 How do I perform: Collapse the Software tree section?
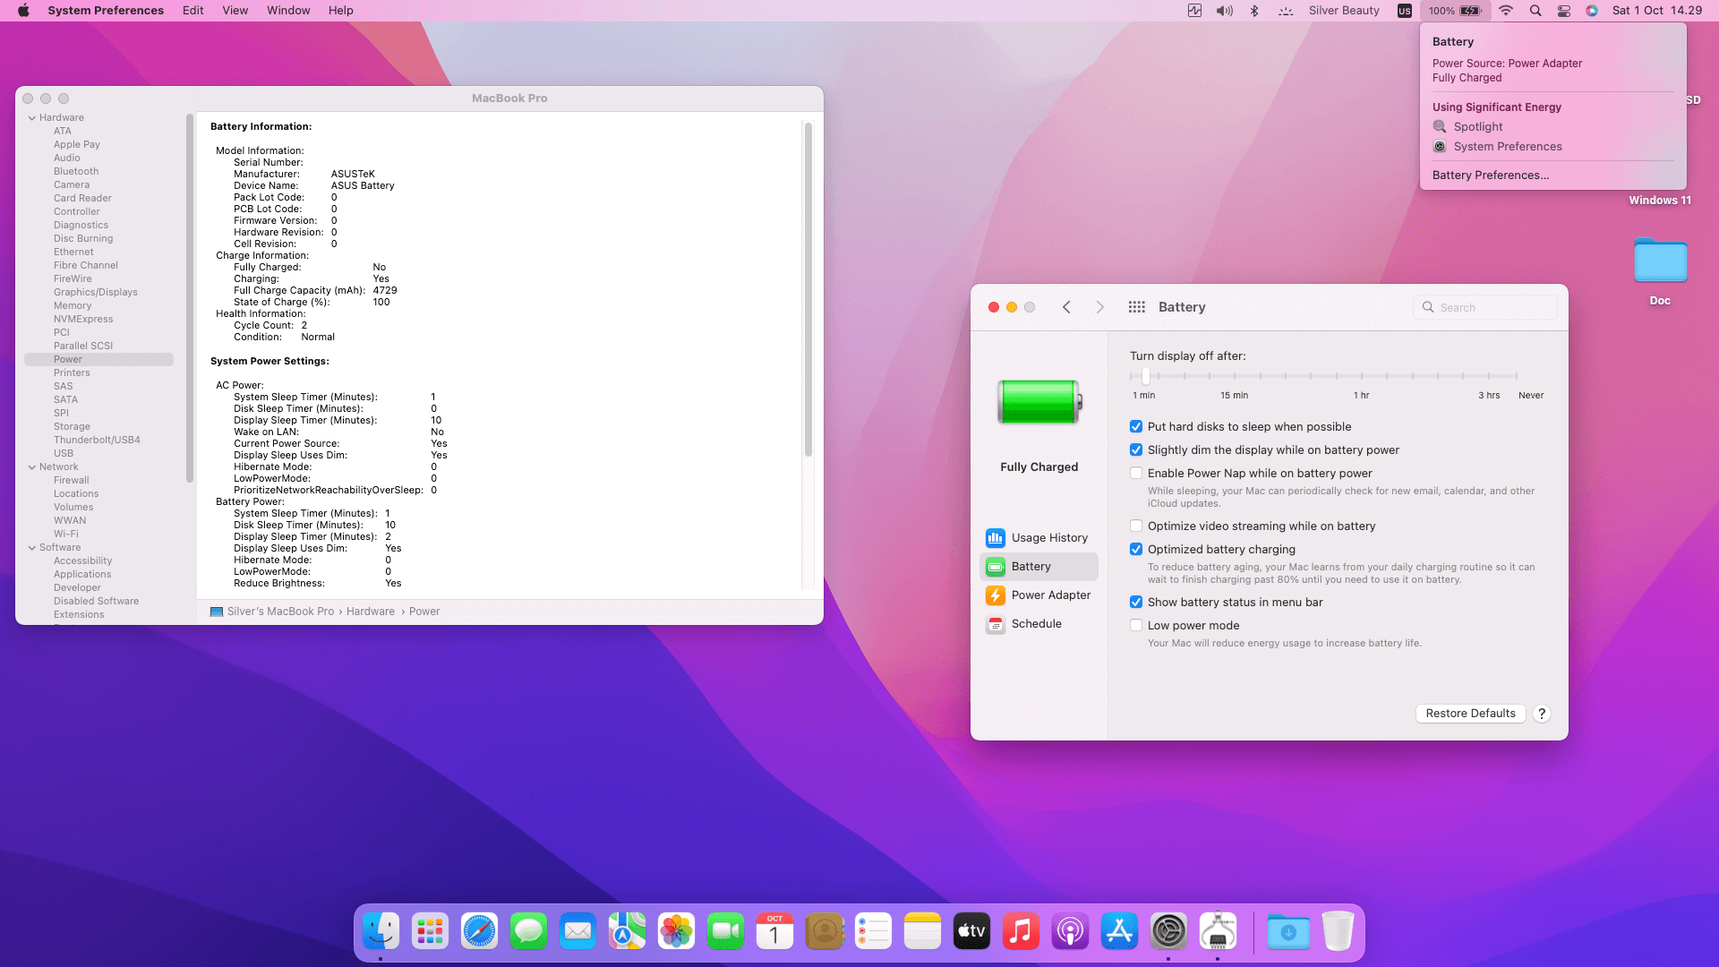(x=32, y=548)
